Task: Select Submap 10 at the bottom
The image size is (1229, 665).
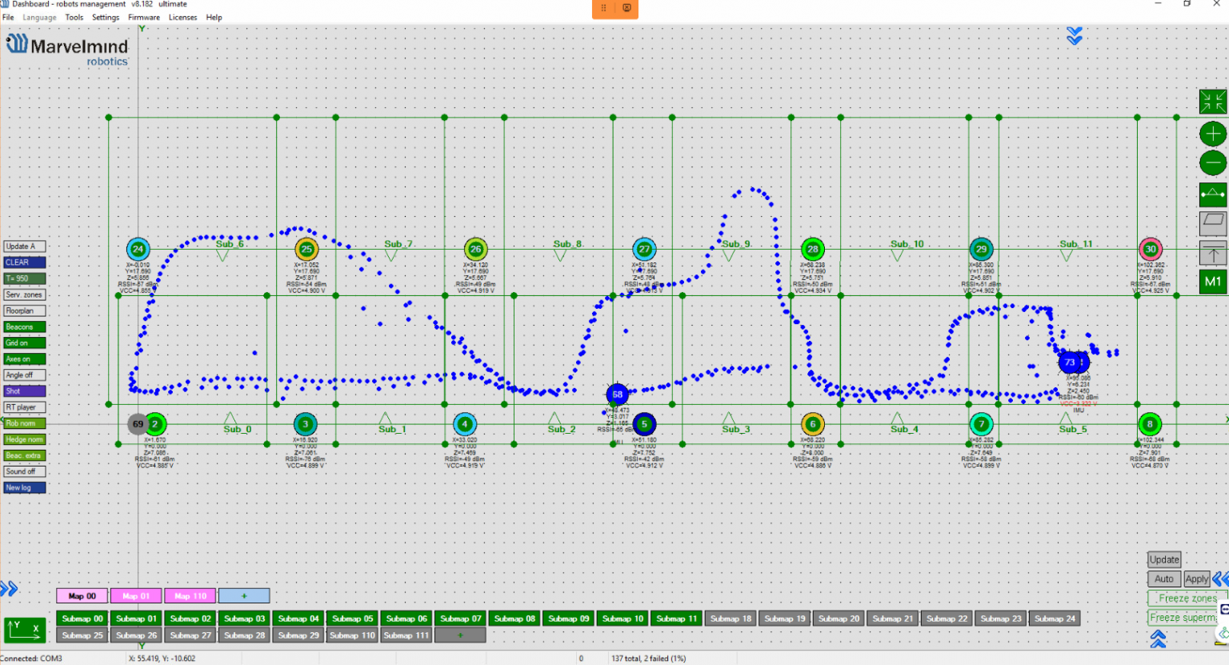Action: tap(622, 618)
